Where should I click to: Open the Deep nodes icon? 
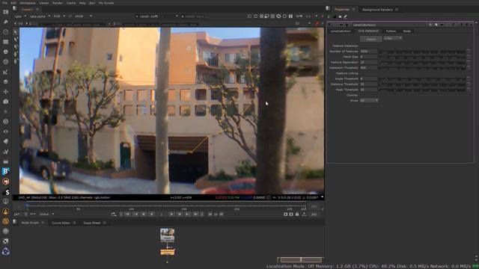coord(5,121)
